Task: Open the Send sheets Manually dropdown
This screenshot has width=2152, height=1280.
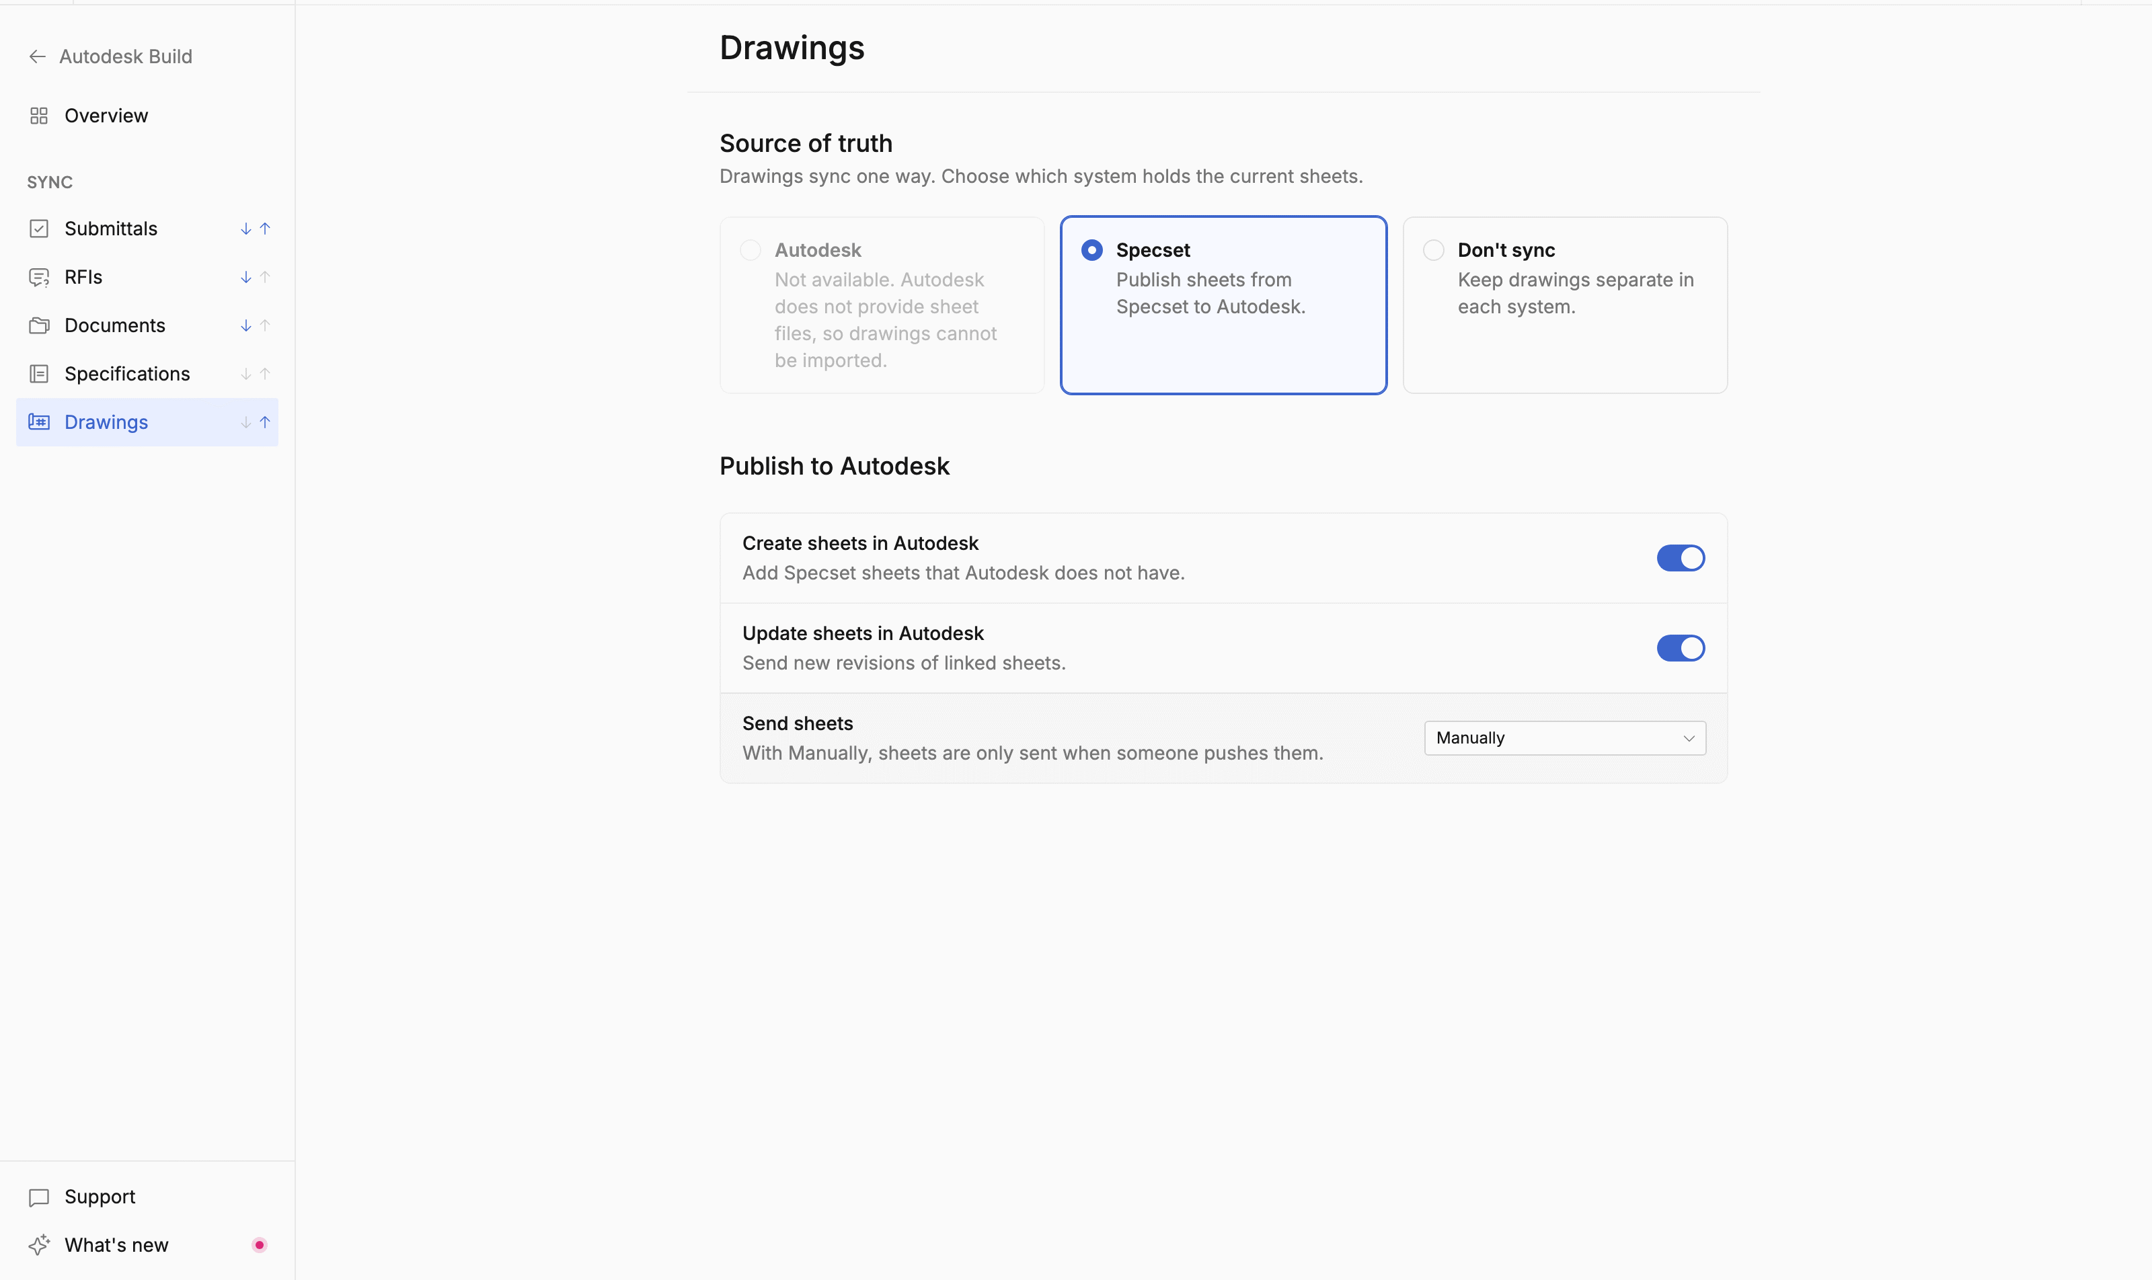Action: click(x=1564, y=738)
